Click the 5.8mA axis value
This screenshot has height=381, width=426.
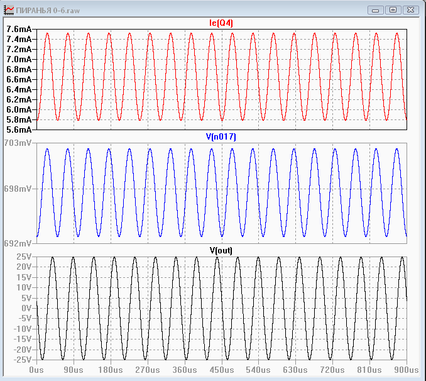19,119
